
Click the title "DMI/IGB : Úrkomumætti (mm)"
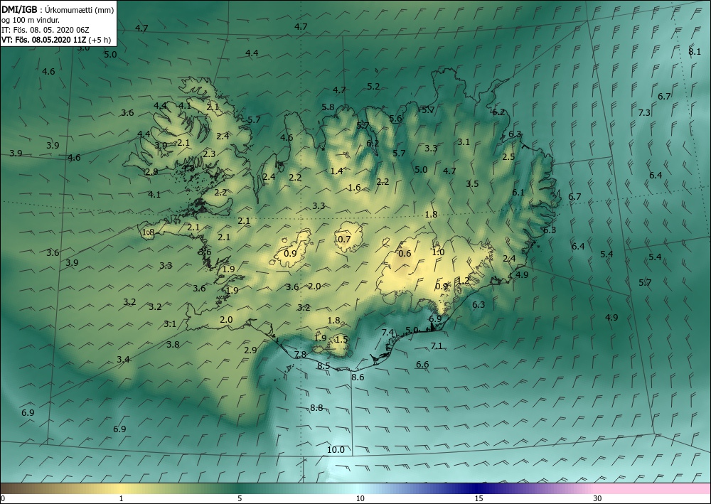click(58, 9)
